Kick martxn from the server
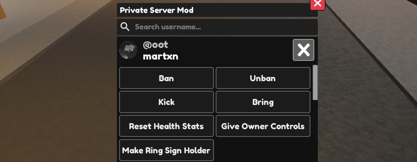417x162 pixels. click(x=166, y=102)
